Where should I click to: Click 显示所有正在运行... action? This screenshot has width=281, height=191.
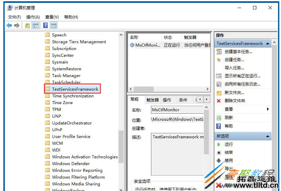point(243,76)
